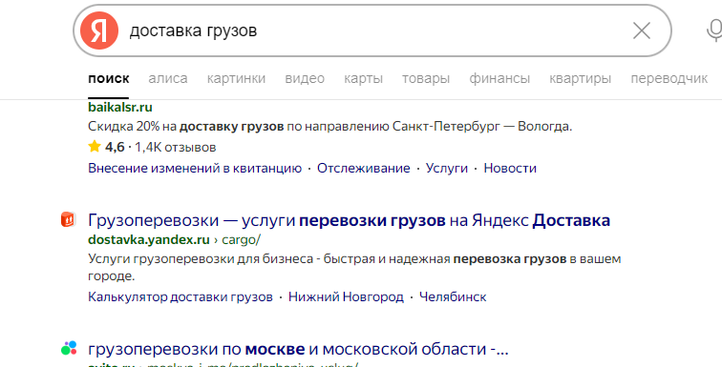Image resolution: width=722 pixels, height=367 pixels.
Task: Click the Yandex logo icon
Action: (x=99, y=31)
